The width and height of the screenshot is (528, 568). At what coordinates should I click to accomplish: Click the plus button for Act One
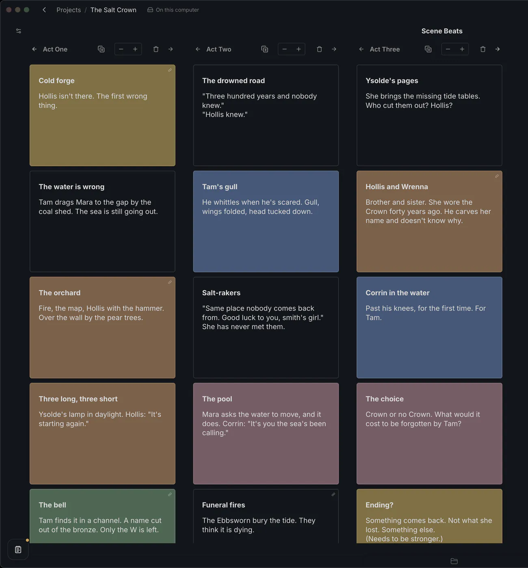click(135, 49)
